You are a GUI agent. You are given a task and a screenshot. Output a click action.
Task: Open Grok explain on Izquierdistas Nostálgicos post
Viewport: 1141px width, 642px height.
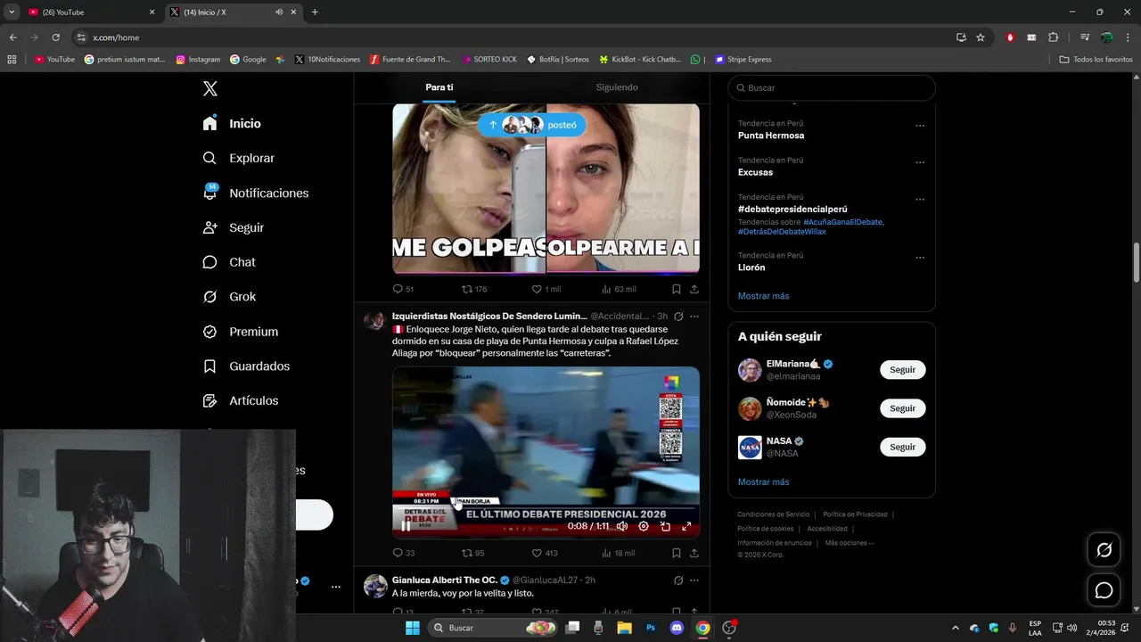[678, 317]
